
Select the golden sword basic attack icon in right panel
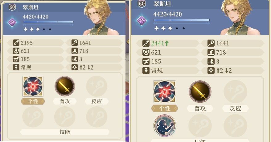200,92
